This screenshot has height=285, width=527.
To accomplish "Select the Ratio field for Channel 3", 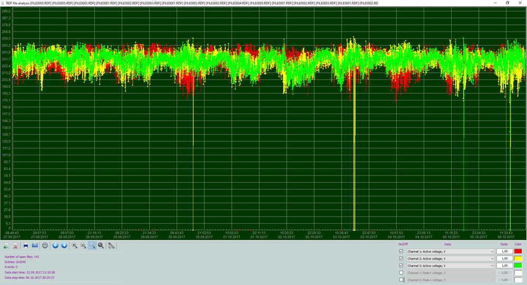I will pos(504,266).
